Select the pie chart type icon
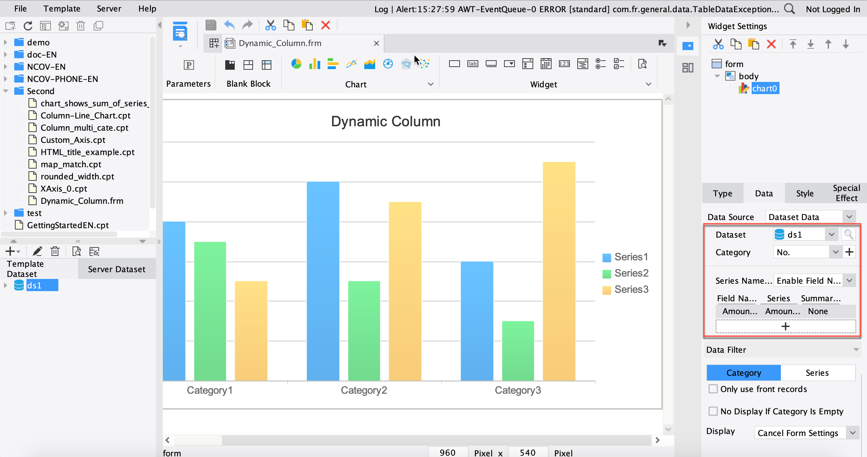Image resolution: width=867 pixels, height=457 pixels. (x=296, y=64)
